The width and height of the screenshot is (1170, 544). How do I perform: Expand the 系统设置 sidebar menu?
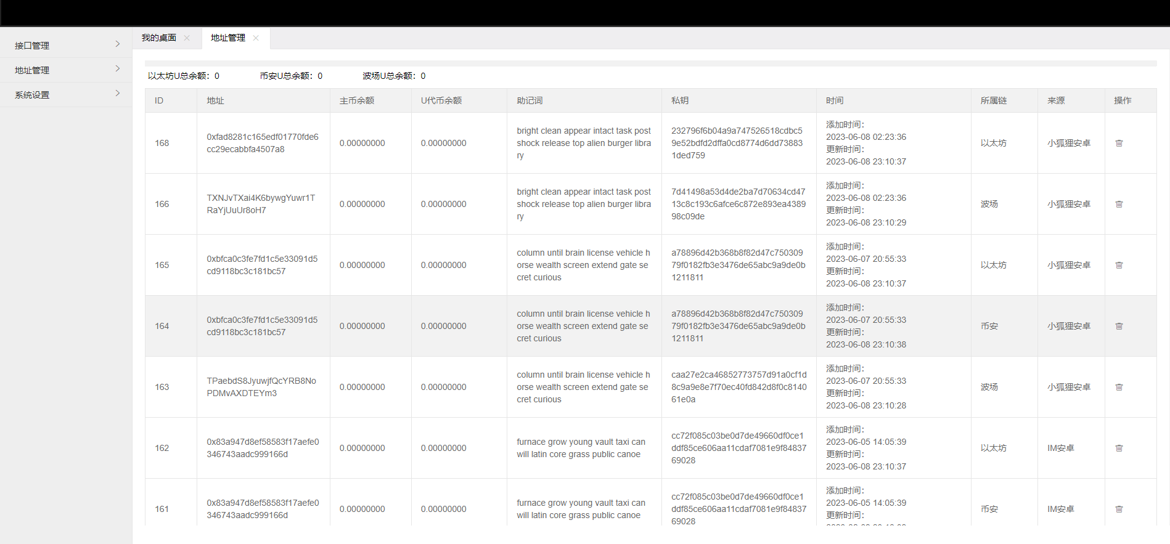click(x=66, y=94)
